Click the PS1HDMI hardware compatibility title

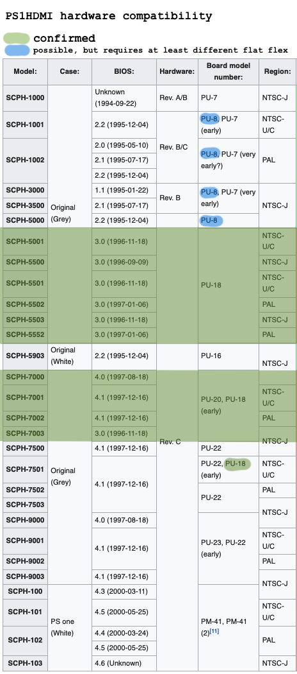tap(109, 16)
